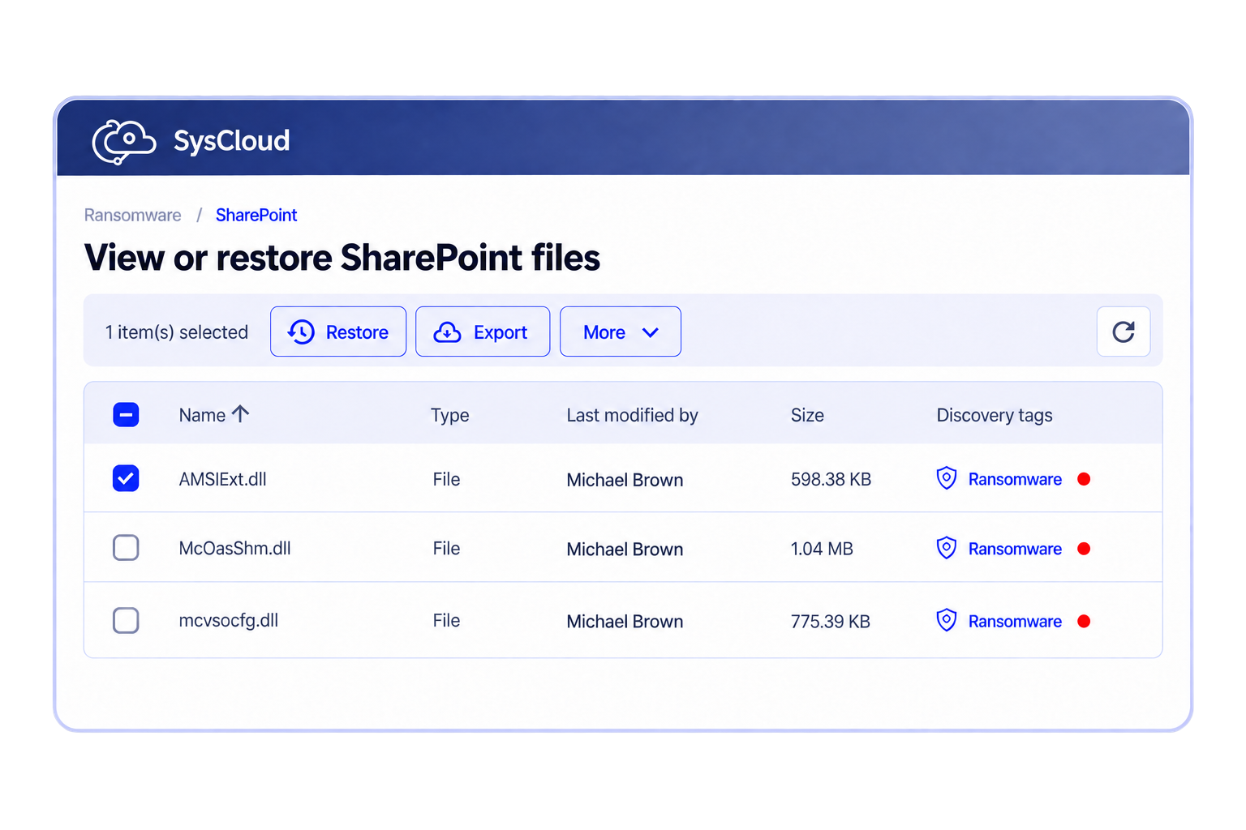Toggle the select-all header checkbox

pyautogui.click(x=126, y=414)
